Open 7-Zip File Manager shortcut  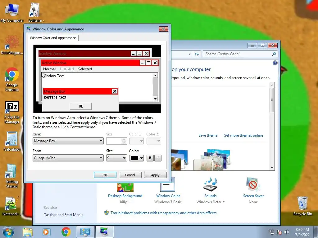[x=12, y=112]
